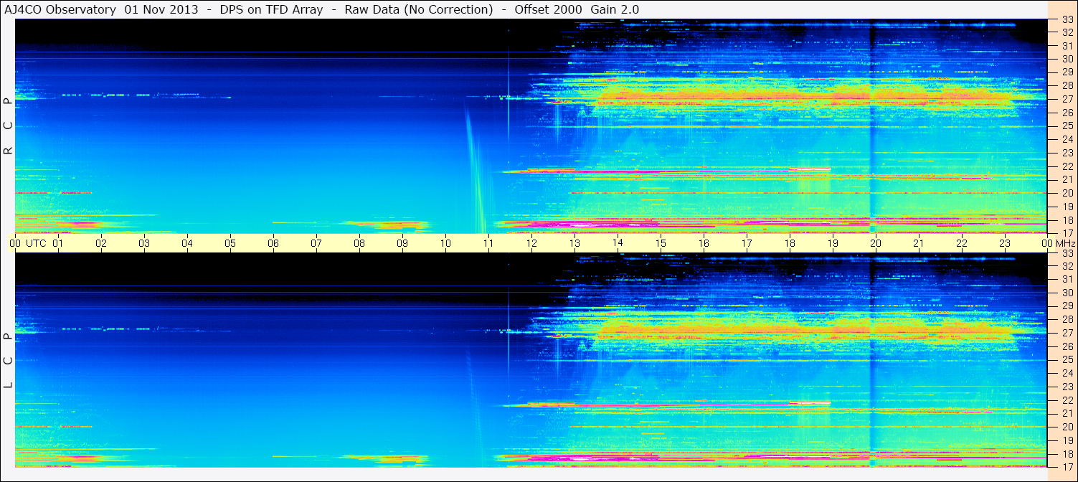Click the AJ4CO Observatory title text

pos(60,9)
